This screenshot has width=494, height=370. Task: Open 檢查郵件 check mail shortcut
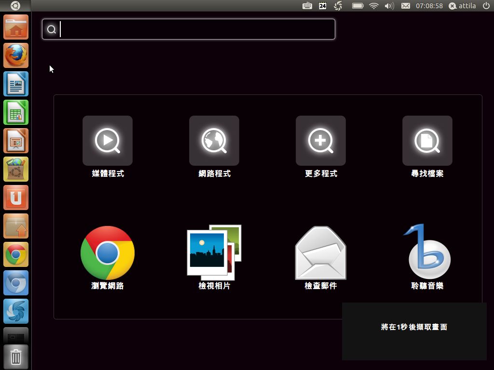[321, 257]
